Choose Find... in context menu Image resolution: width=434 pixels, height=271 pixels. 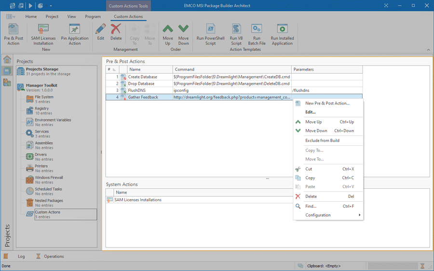(328, 206)
